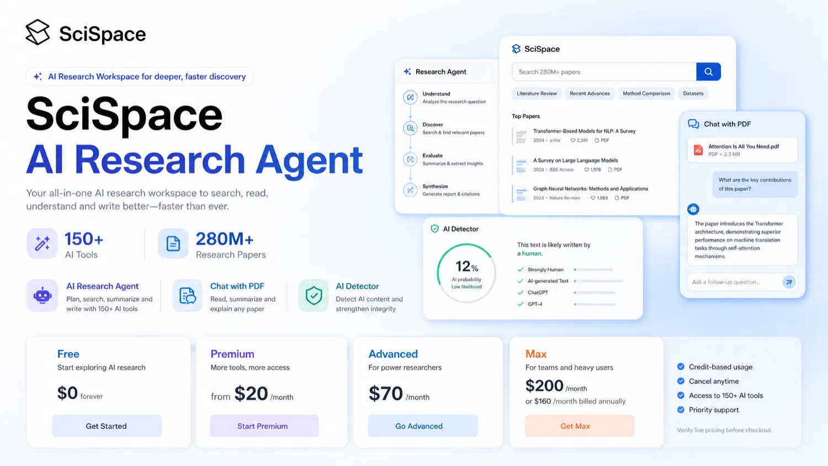Click the AI-generated Text probability bar
This screenshot has height=466, width=828.
pos(598,281)
